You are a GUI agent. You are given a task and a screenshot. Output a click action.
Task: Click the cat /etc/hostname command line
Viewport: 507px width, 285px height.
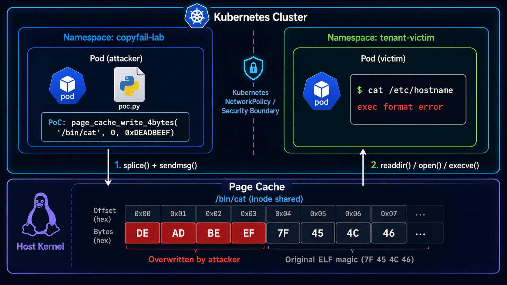[x=405, y=90]
